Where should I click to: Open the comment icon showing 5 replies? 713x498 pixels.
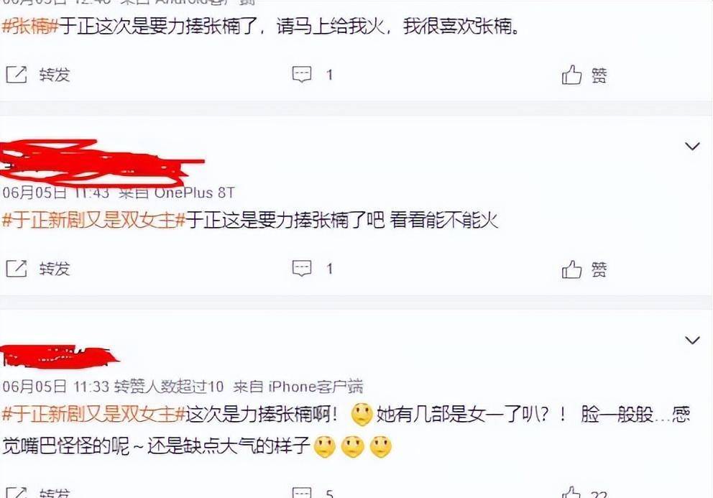(x=301, y=493)
